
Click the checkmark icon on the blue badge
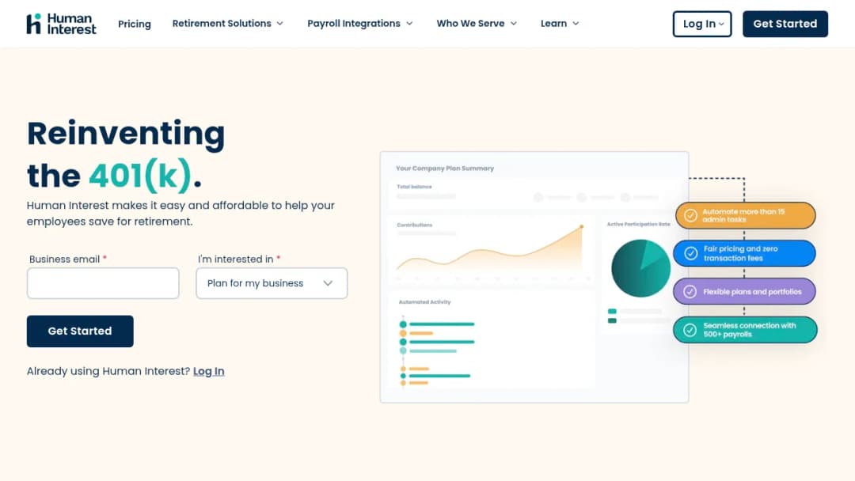[x=691, y=253]
